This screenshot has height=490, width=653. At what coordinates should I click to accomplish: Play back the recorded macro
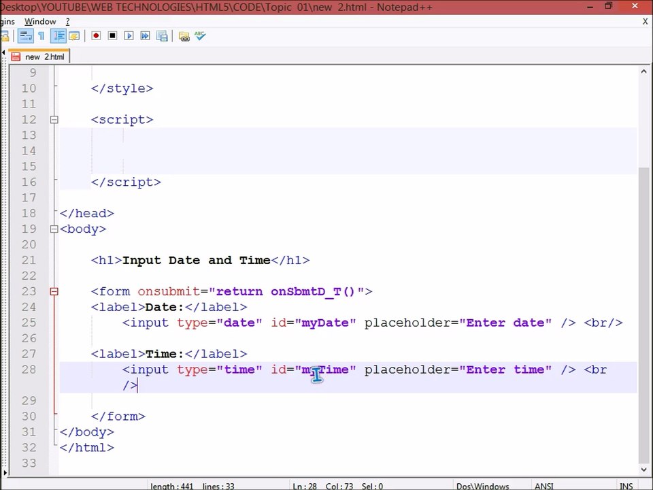(129, 36)
